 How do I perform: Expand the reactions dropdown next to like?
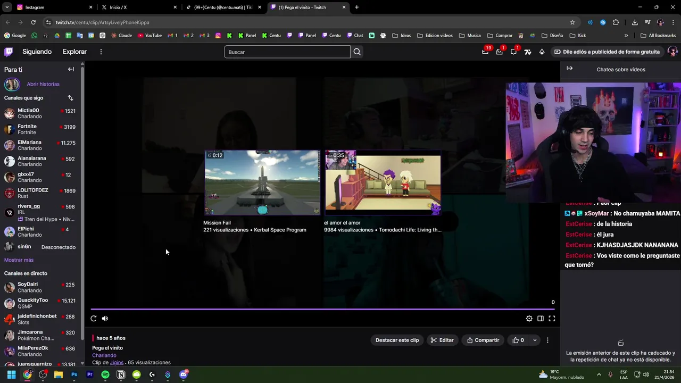click(535, 340)
